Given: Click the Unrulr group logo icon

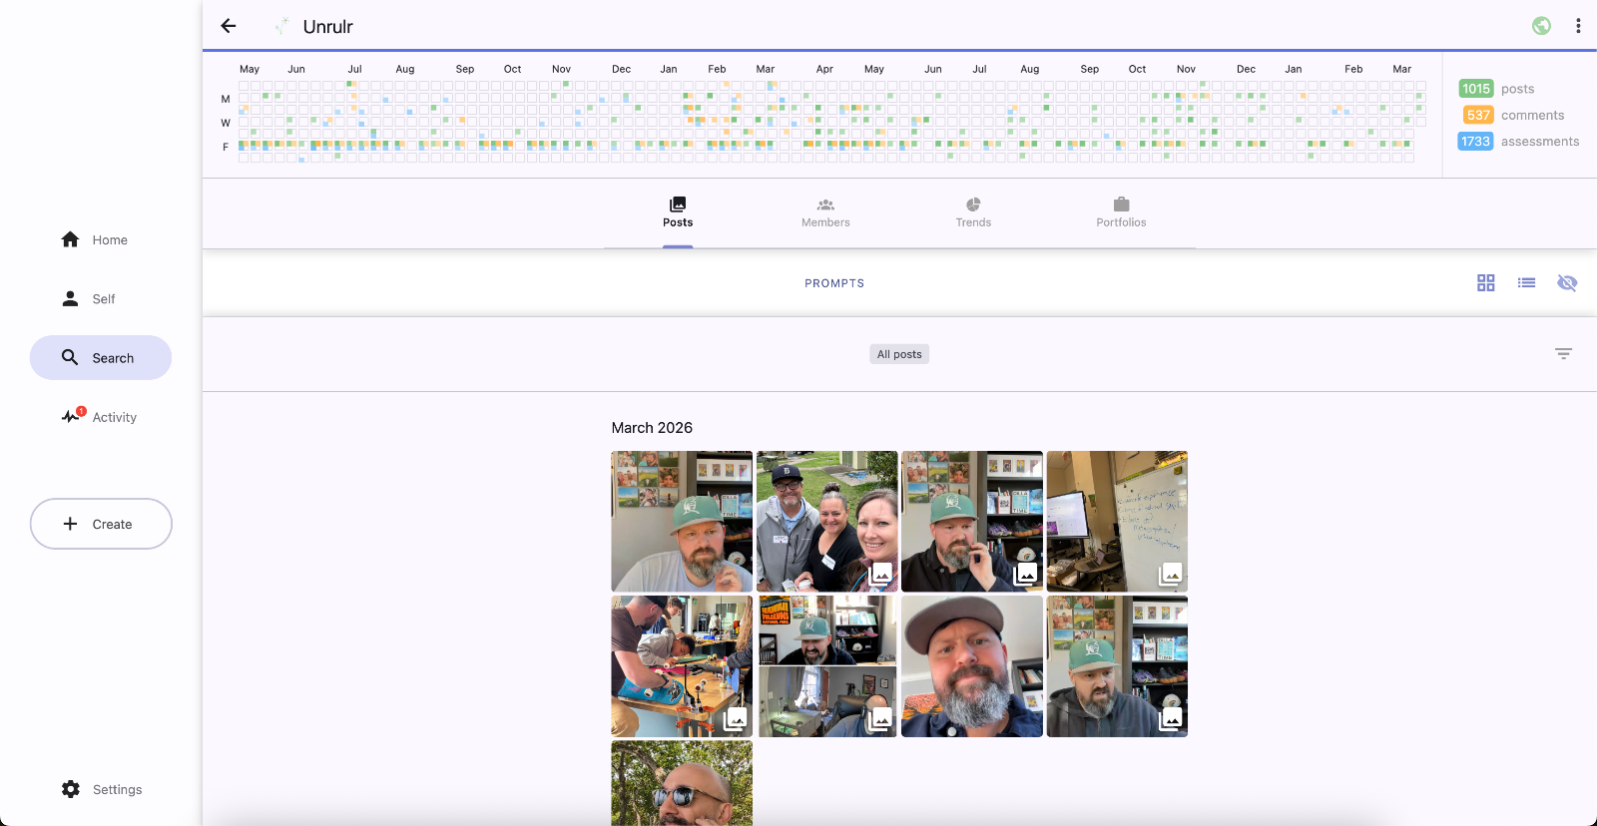Looking at the screenshot, I should 282,26.
